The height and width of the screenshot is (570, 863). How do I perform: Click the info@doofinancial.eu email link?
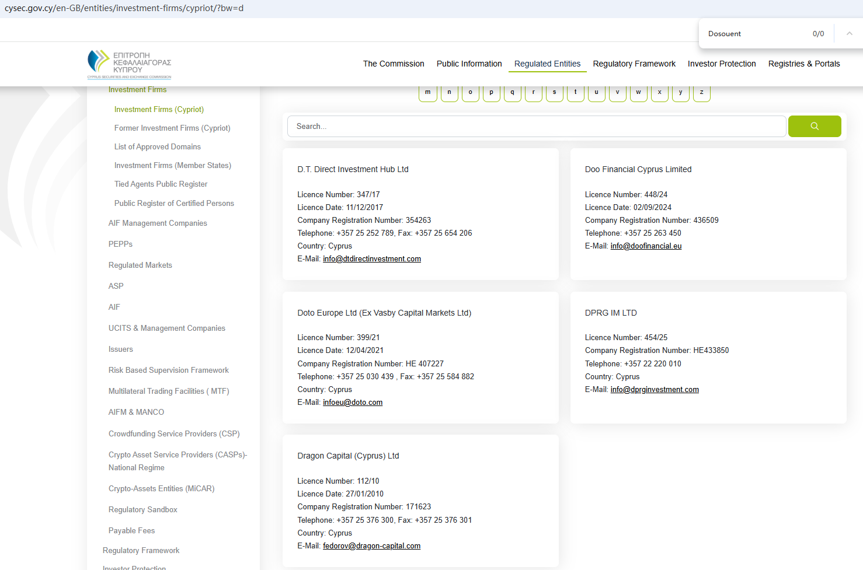point(646,246)
